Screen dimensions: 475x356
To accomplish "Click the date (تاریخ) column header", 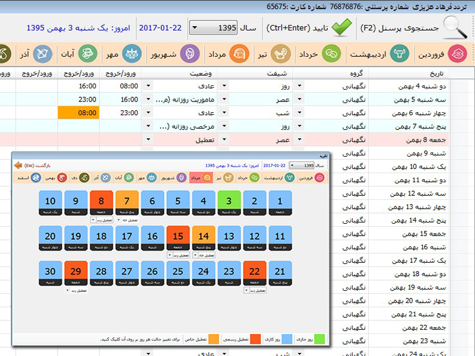I will pyautogui.click(x=408, y=73).
